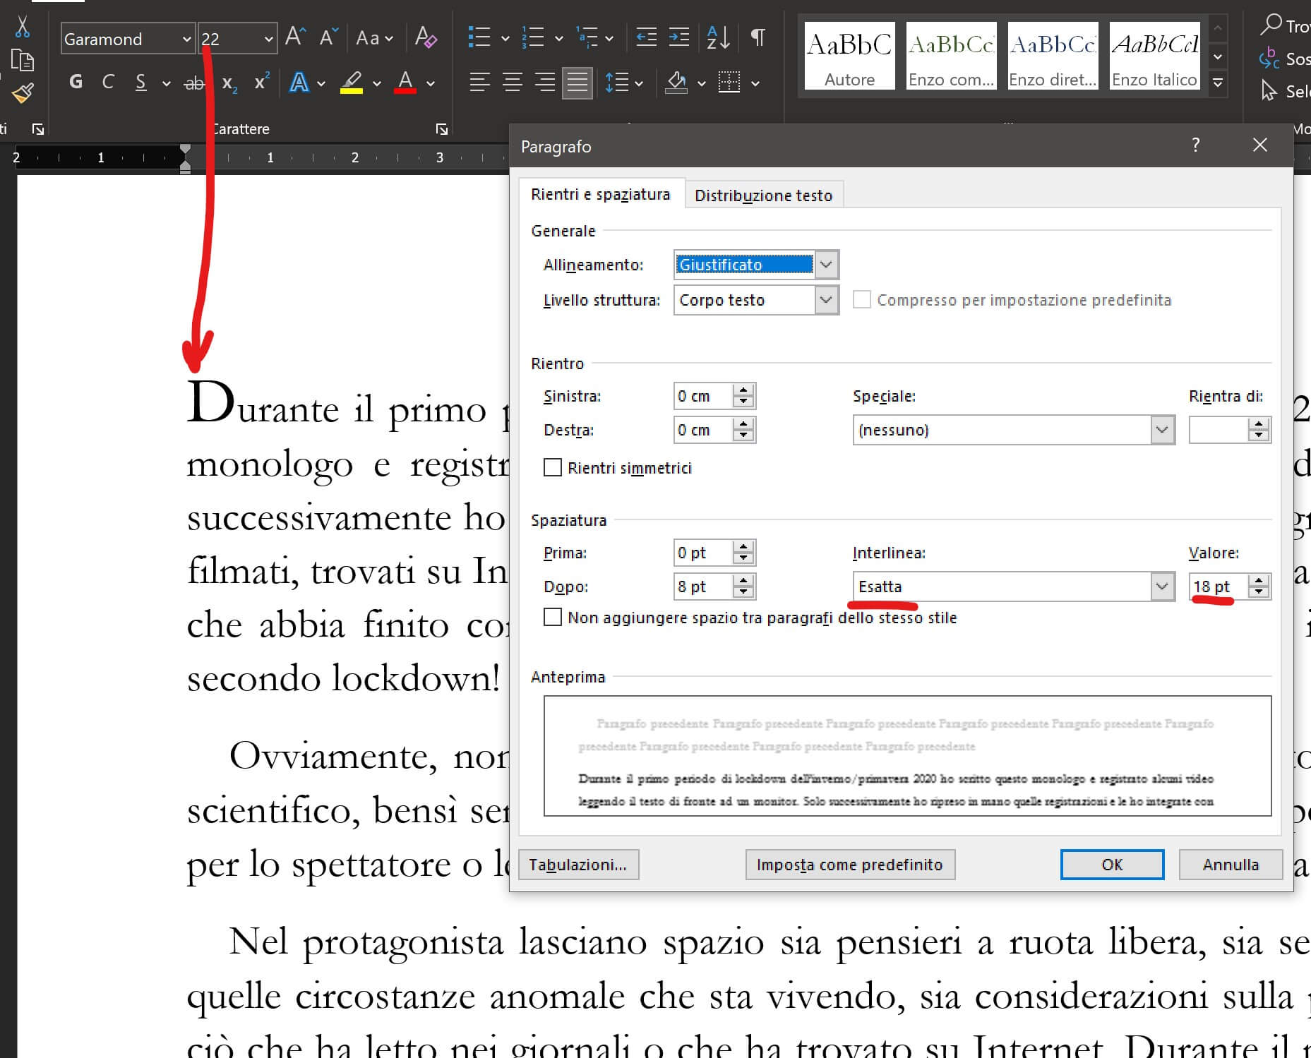Click the format painter brush icon
Image resolution: width=1311 pixels, height=1058 pixels.
click(x=23, y=93)
